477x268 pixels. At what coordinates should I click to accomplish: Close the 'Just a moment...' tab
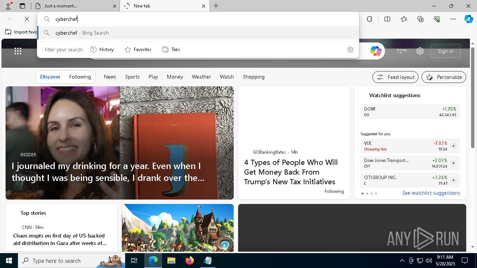[114, 6]
